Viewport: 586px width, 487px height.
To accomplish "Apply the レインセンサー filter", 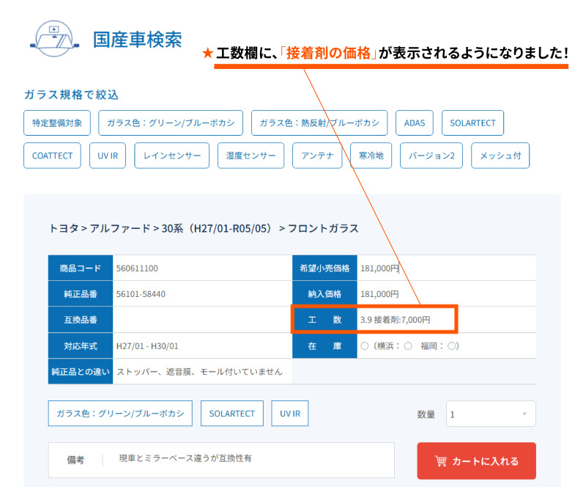I will [172, 155].
